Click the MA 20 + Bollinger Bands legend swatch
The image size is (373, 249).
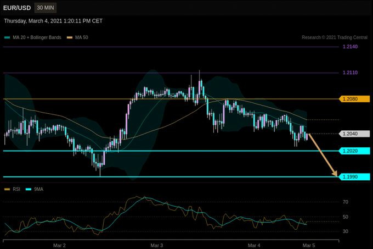click(7, 37)
